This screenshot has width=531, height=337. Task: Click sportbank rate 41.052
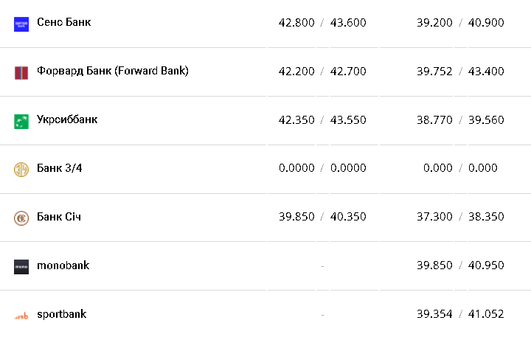click(486, 314)
